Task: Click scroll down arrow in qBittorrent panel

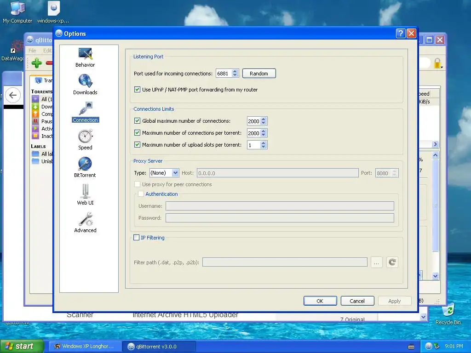Action: 435,276
